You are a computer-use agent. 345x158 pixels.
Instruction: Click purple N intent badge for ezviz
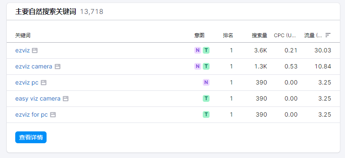[198, 50]
